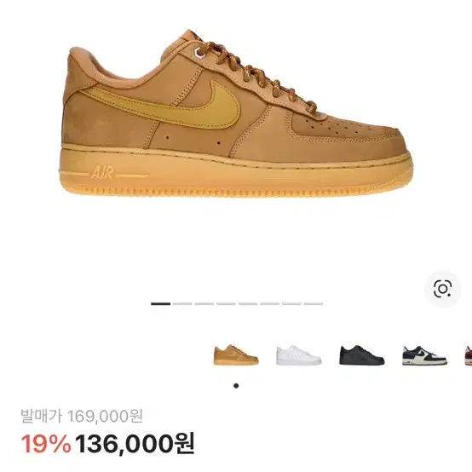
Task: Select the black Air Force thumbnail
Action: coord(362,355)
